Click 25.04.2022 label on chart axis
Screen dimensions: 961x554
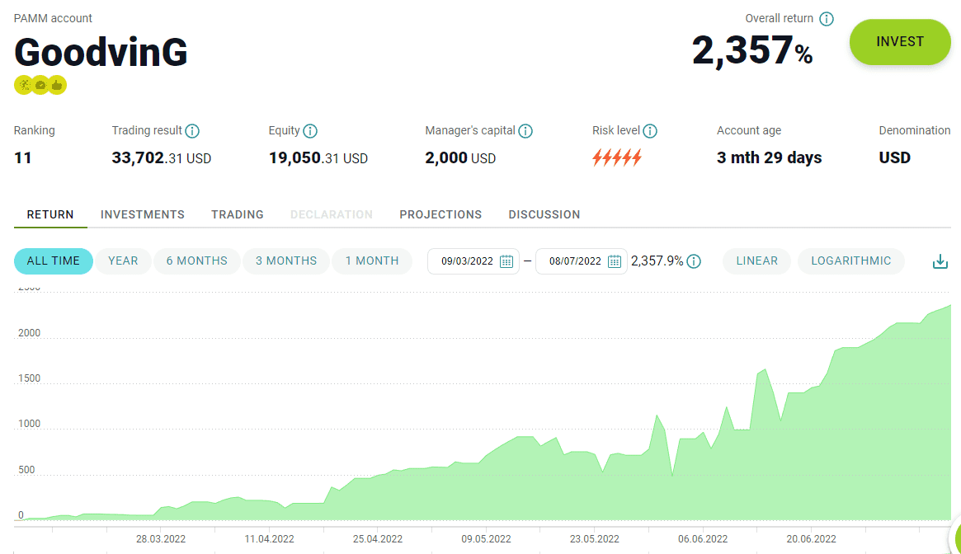coord(378,539)
